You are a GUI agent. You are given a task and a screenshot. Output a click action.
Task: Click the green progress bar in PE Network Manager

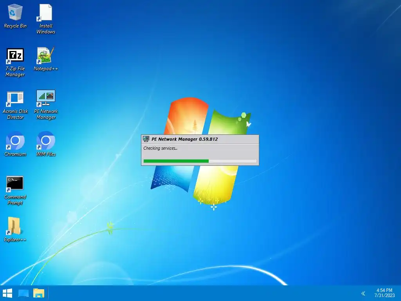200,161
